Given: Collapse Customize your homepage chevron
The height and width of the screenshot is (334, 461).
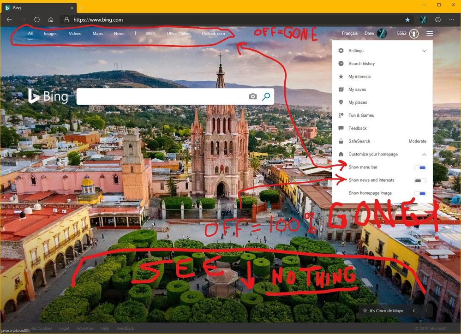Looking at the screenshot, I should [424, 155].
